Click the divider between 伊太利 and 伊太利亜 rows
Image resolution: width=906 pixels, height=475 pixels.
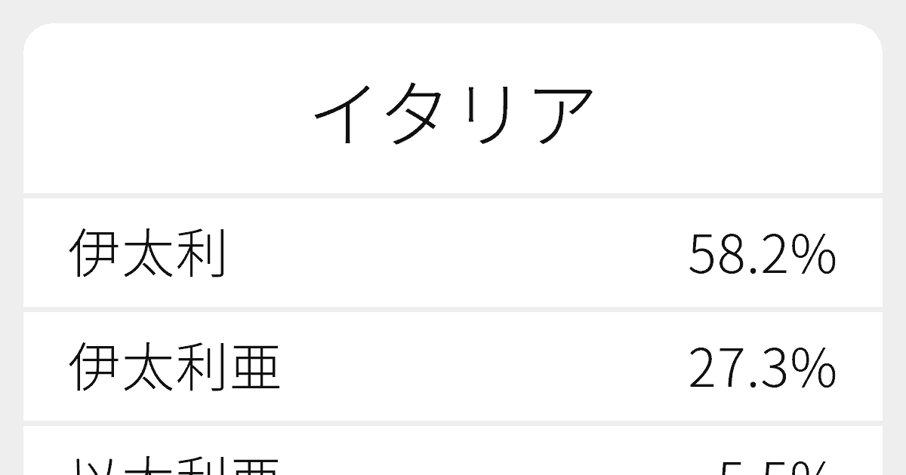(x=453, y=309)
